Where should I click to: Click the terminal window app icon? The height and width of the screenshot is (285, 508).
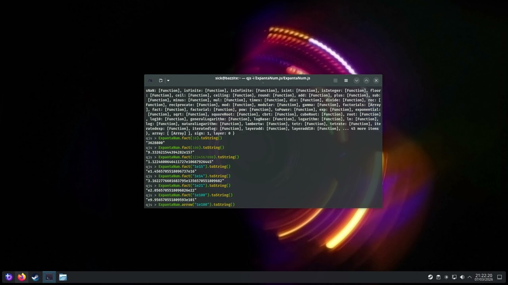point(150,80)
